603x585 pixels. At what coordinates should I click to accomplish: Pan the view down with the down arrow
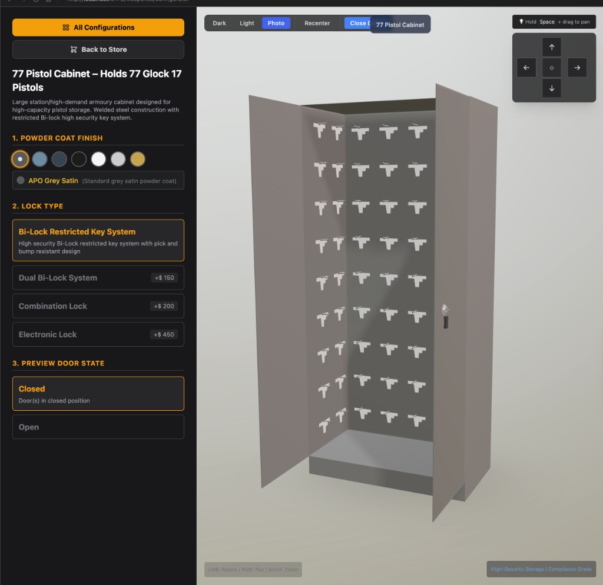(x=551, y=88)
